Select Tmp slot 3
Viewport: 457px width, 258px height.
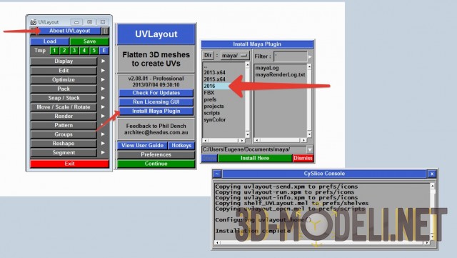[x=74, y=51]
